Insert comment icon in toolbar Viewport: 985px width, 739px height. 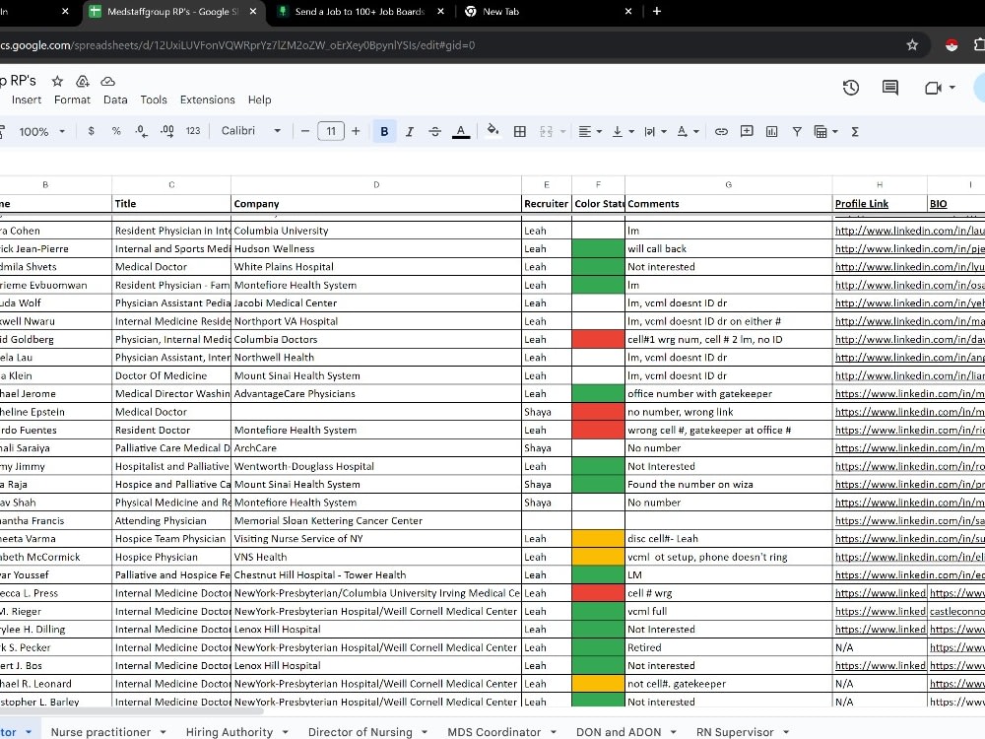point(747,131)
